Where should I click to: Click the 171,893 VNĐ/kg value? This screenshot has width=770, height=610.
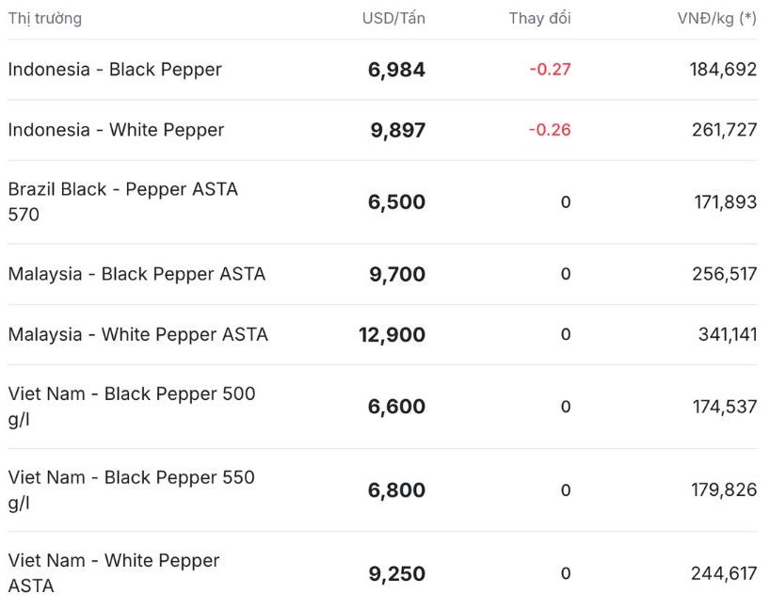coord(724,202)
